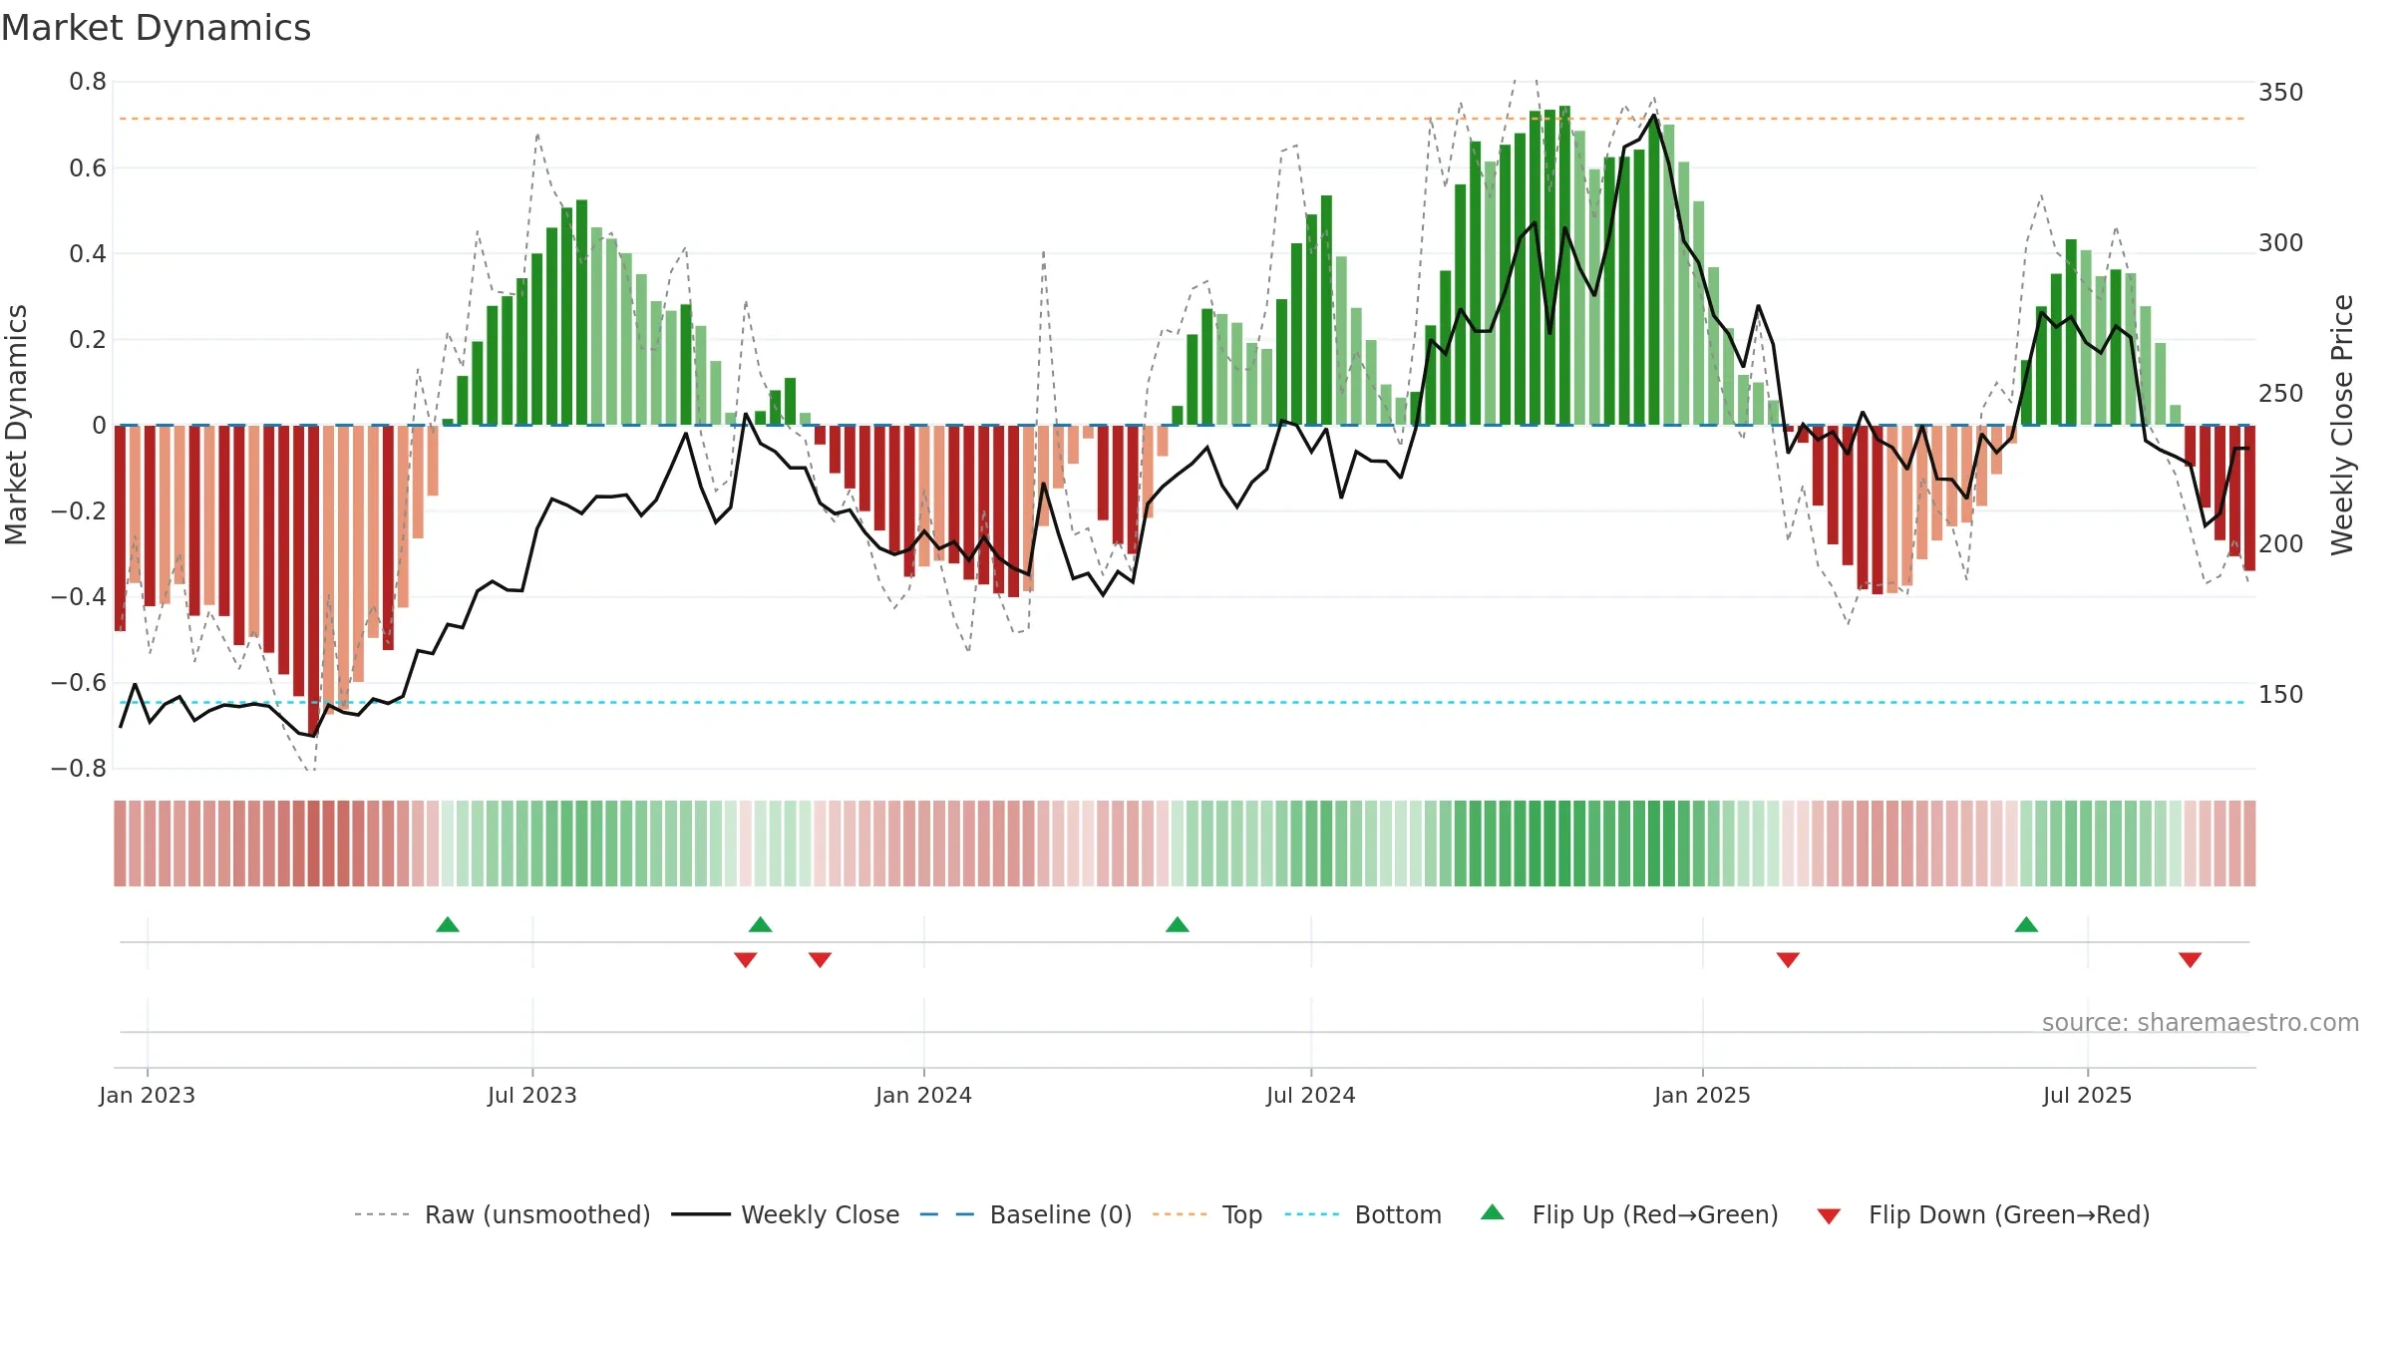2393x1346 pixels.
Task: Click the 300 right-axis price label
Action: (x=2281, y=243)
